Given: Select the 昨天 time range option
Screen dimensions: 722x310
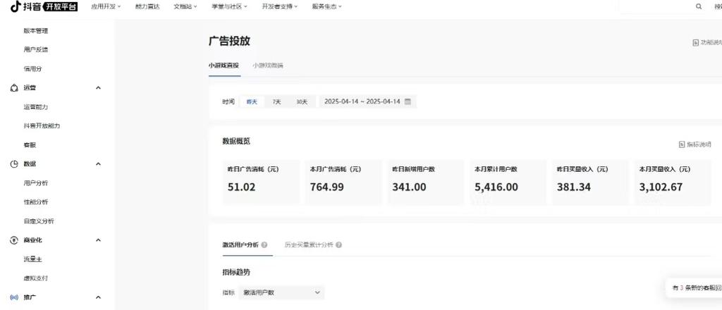Looking at the screenshot, I should pos(252,102).
